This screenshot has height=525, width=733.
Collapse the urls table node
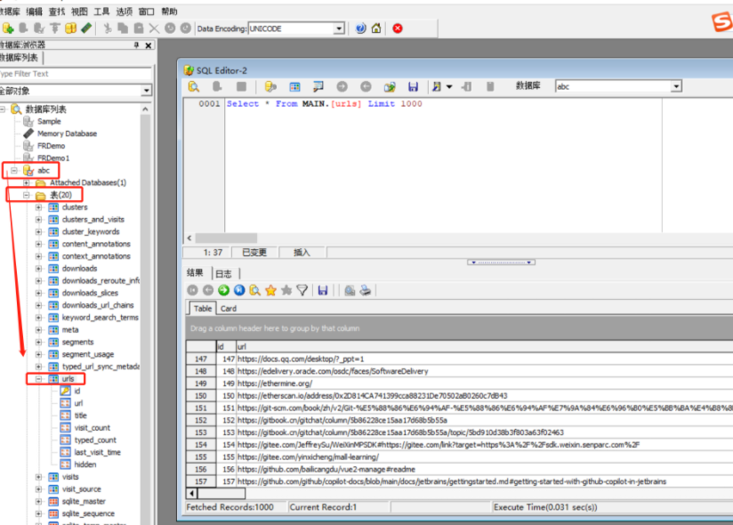coord(38,379)
